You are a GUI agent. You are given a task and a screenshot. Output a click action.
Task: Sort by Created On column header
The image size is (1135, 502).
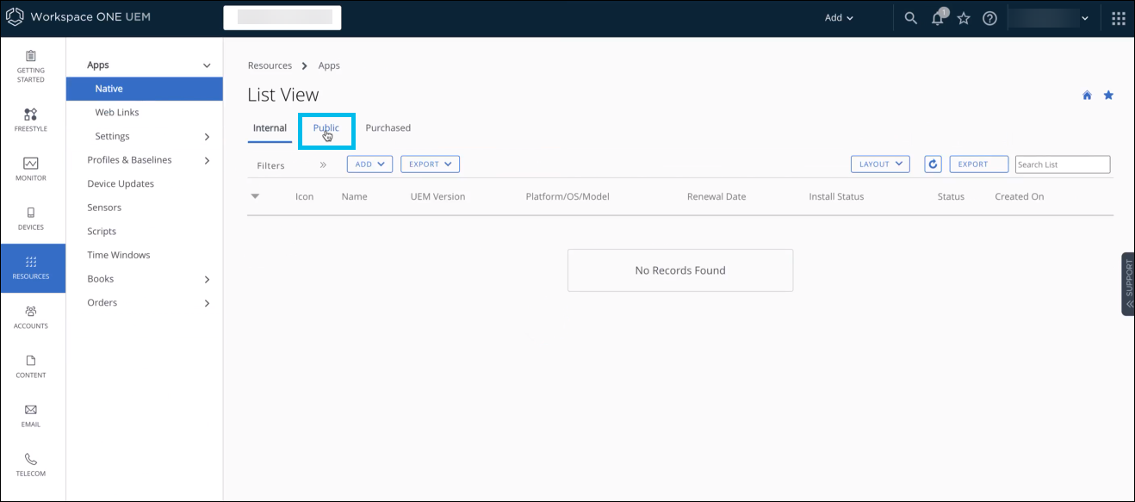pyautogui.click(x=1020, y=197)
